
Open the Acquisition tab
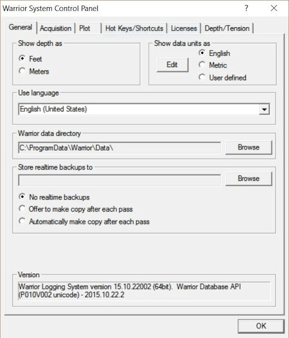[x=56, y=28]
